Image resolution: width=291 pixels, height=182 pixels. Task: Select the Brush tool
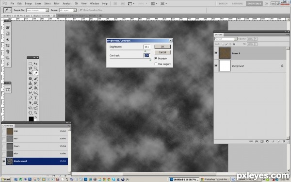point(35,78)
